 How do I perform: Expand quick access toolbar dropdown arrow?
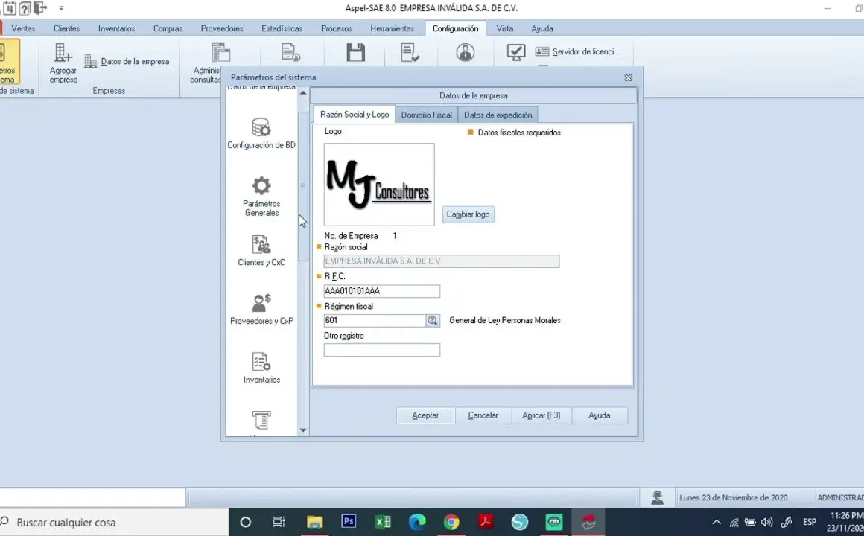pos(60,8)
